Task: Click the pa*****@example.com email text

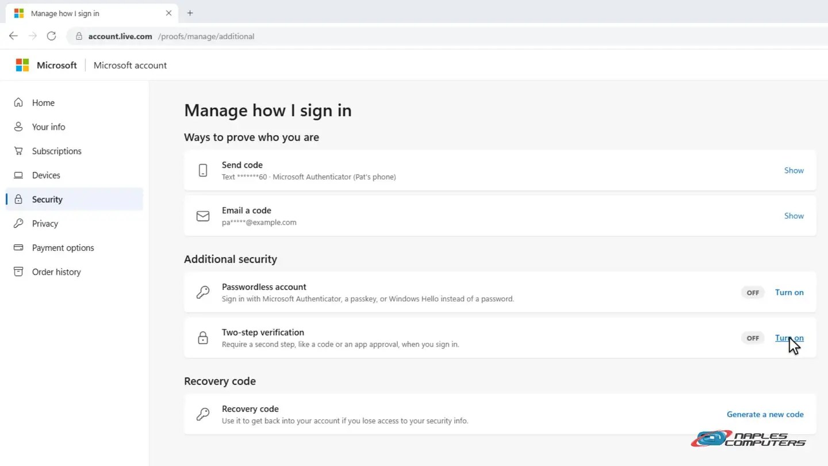Action: point(259,223)
